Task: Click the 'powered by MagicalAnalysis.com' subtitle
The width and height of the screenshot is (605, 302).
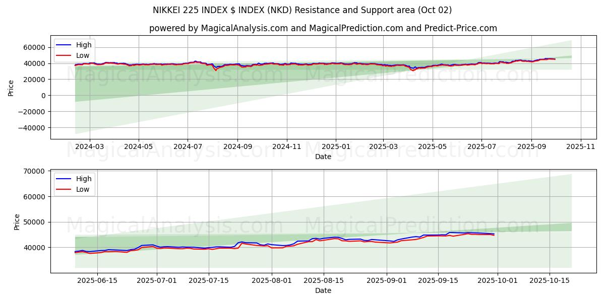Action: pos(323,28)
